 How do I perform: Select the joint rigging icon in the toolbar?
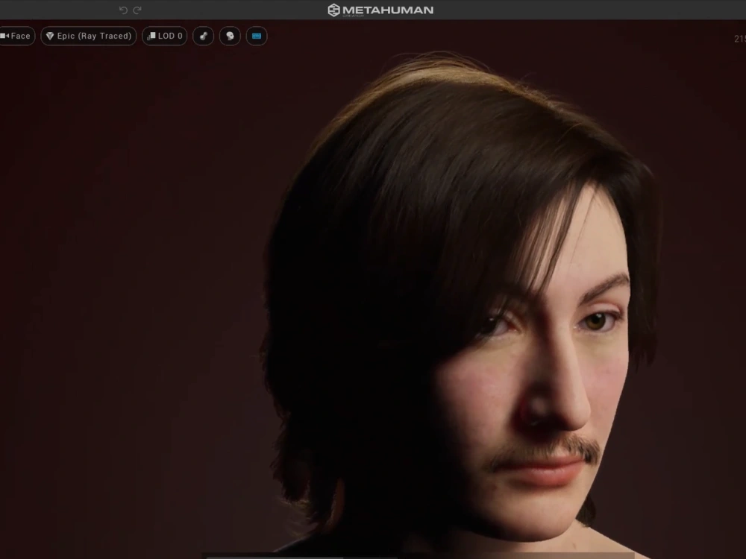click(x=203, y=36)
